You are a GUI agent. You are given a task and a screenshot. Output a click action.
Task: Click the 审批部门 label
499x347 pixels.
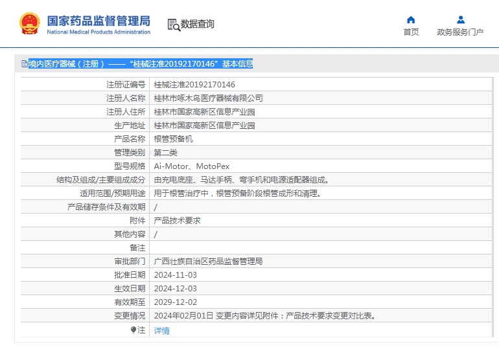coord(130,262)
